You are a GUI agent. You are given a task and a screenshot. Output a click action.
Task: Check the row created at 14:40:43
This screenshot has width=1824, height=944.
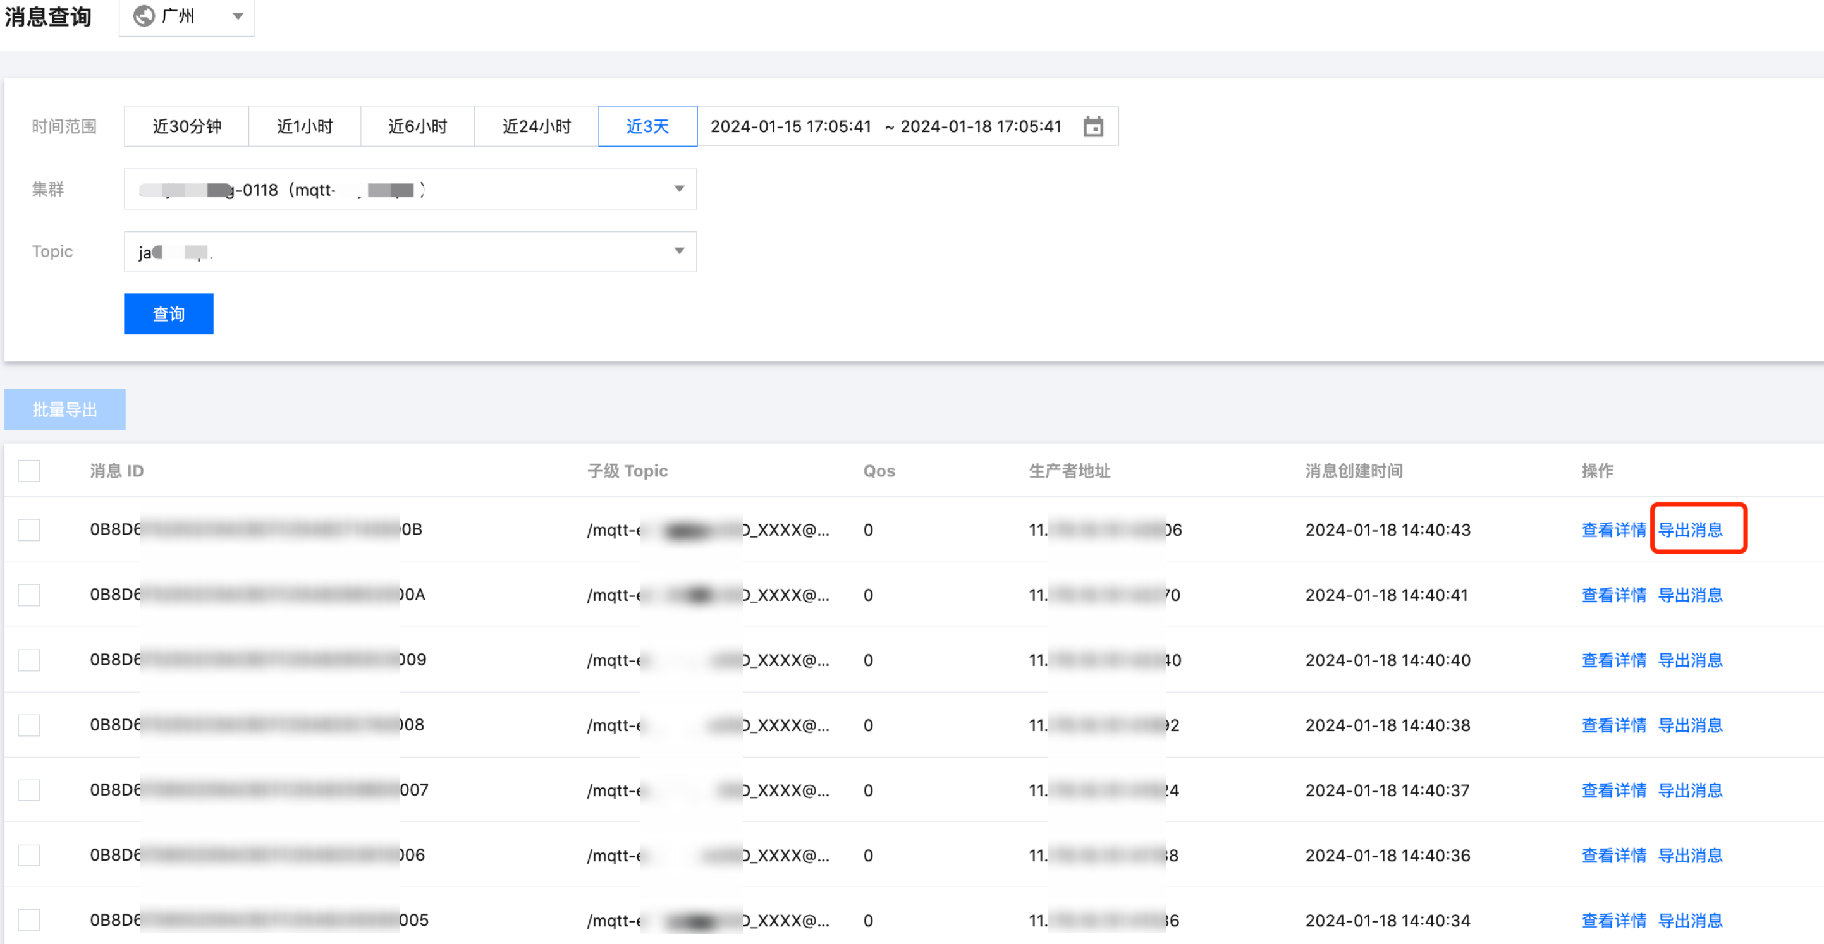click(x=29, y=529)
